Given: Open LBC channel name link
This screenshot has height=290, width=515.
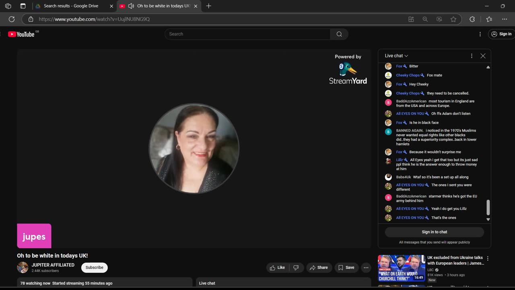Looking at the screenshot, I should point(431,270).
